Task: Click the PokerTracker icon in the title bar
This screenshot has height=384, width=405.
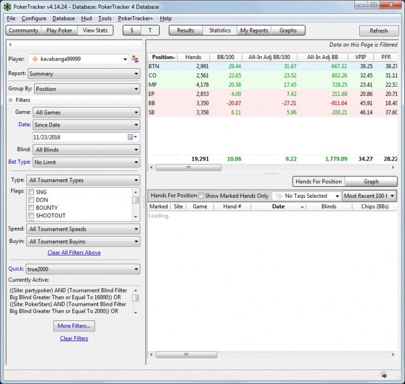Action: coord(7,6)
